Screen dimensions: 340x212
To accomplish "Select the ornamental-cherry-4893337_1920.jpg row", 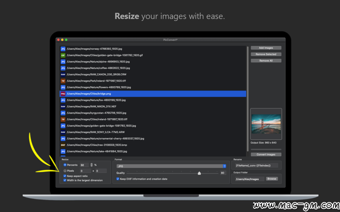I will 153,139.
